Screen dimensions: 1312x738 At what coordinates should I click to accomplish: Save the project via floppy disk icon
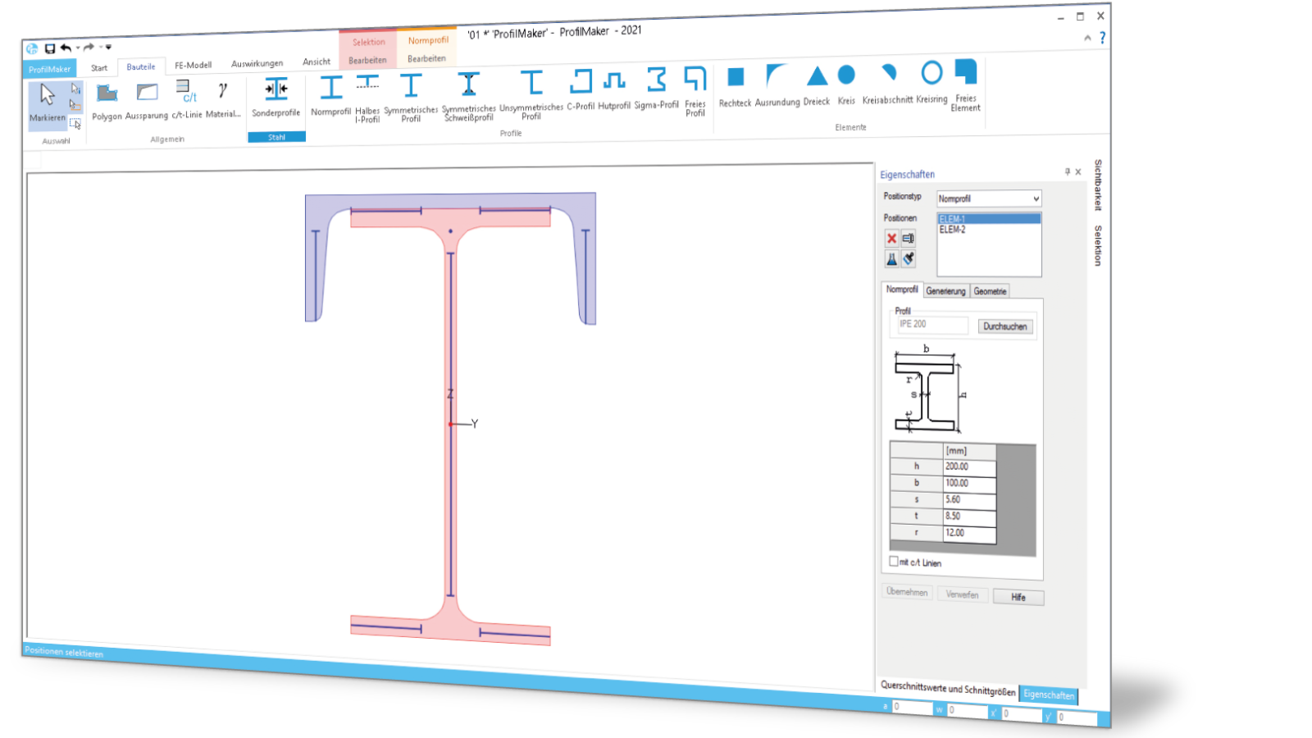49,48
